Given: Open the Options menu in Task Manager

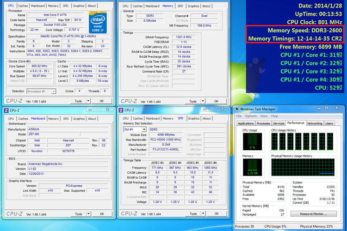Looking at the screenshot, I should tap(251, 116).
